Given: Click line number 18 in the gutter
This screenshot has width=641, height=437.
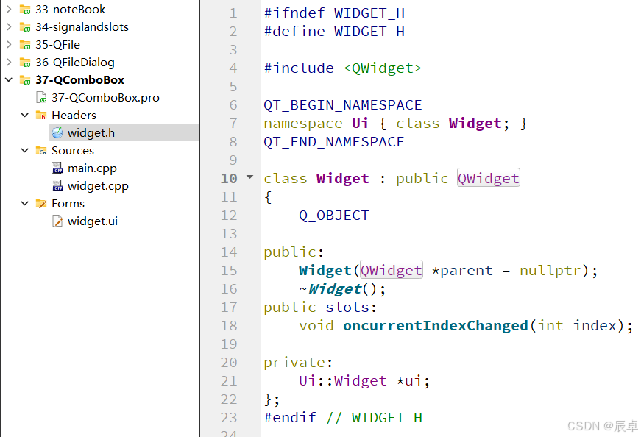Looking at the screenshot, I should (x=229, y=325).
